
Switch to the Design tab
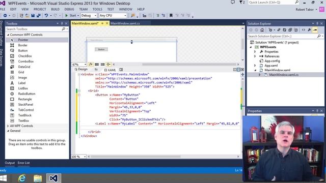coord(81,69)
